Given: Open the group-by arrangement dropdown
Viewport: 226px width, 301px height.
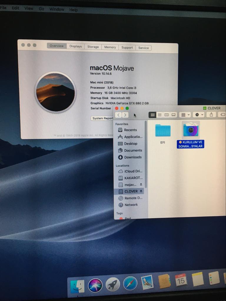Looking at the screenshot, I should click(x=185, y=115).
